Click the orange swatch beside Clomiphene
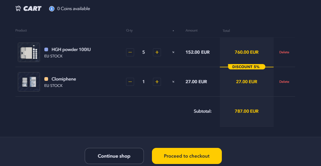The image size is (321, 166). [46, 79]
